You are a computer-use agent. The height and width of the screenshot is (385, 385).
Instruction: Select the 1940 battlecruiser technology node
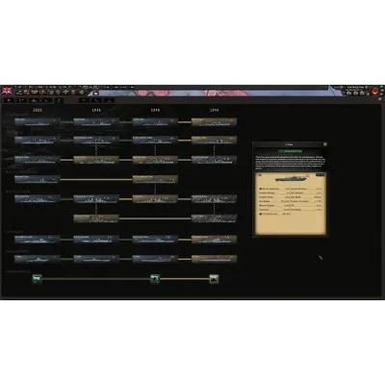(155, 179)
